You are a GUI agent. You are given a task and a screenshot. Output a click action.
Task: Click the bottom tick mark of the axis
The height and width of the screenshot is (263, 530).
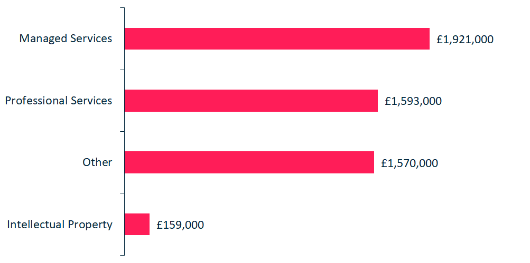[122, 255]
